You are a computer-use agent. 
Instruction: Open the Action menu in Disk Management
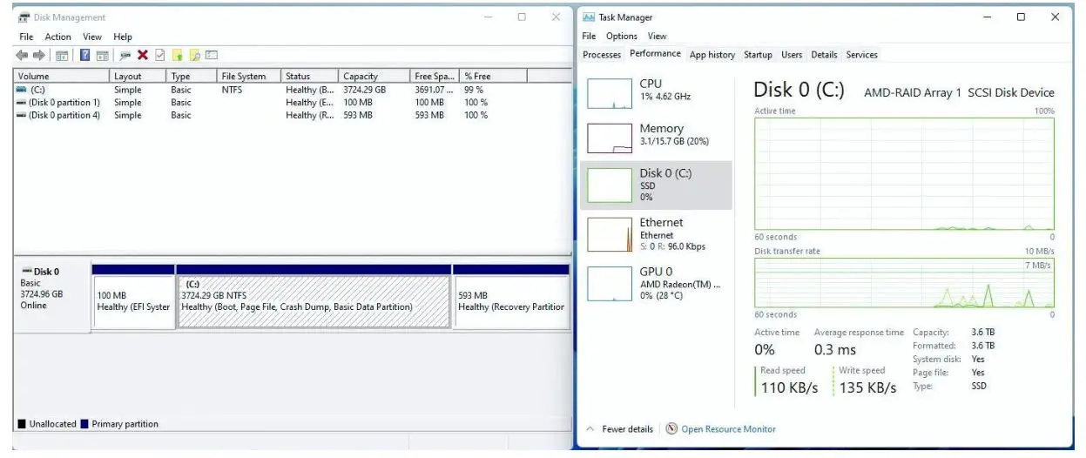(x=58, y=37)
